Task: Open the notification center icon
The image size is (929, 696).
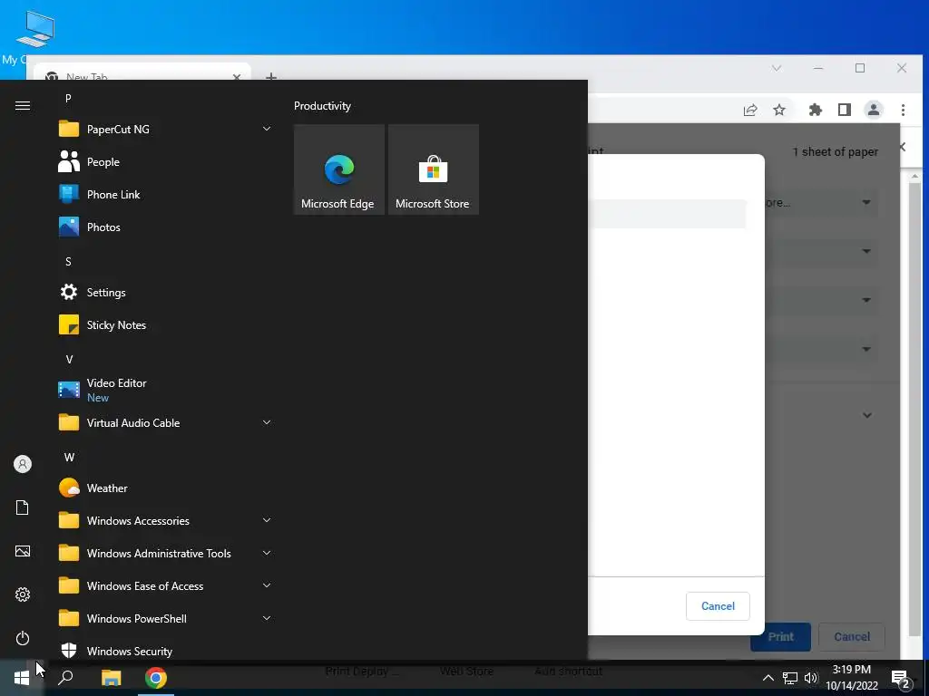Action: click(x=901, y=679)
